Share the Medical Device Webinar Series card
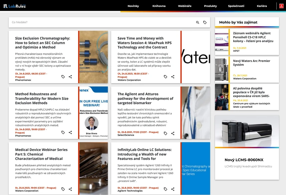286x195 pixels. tap(70, 189)
